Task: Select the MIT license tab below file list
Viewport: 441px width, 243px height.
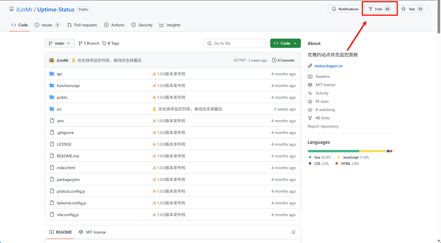Action: coord(92,232)
